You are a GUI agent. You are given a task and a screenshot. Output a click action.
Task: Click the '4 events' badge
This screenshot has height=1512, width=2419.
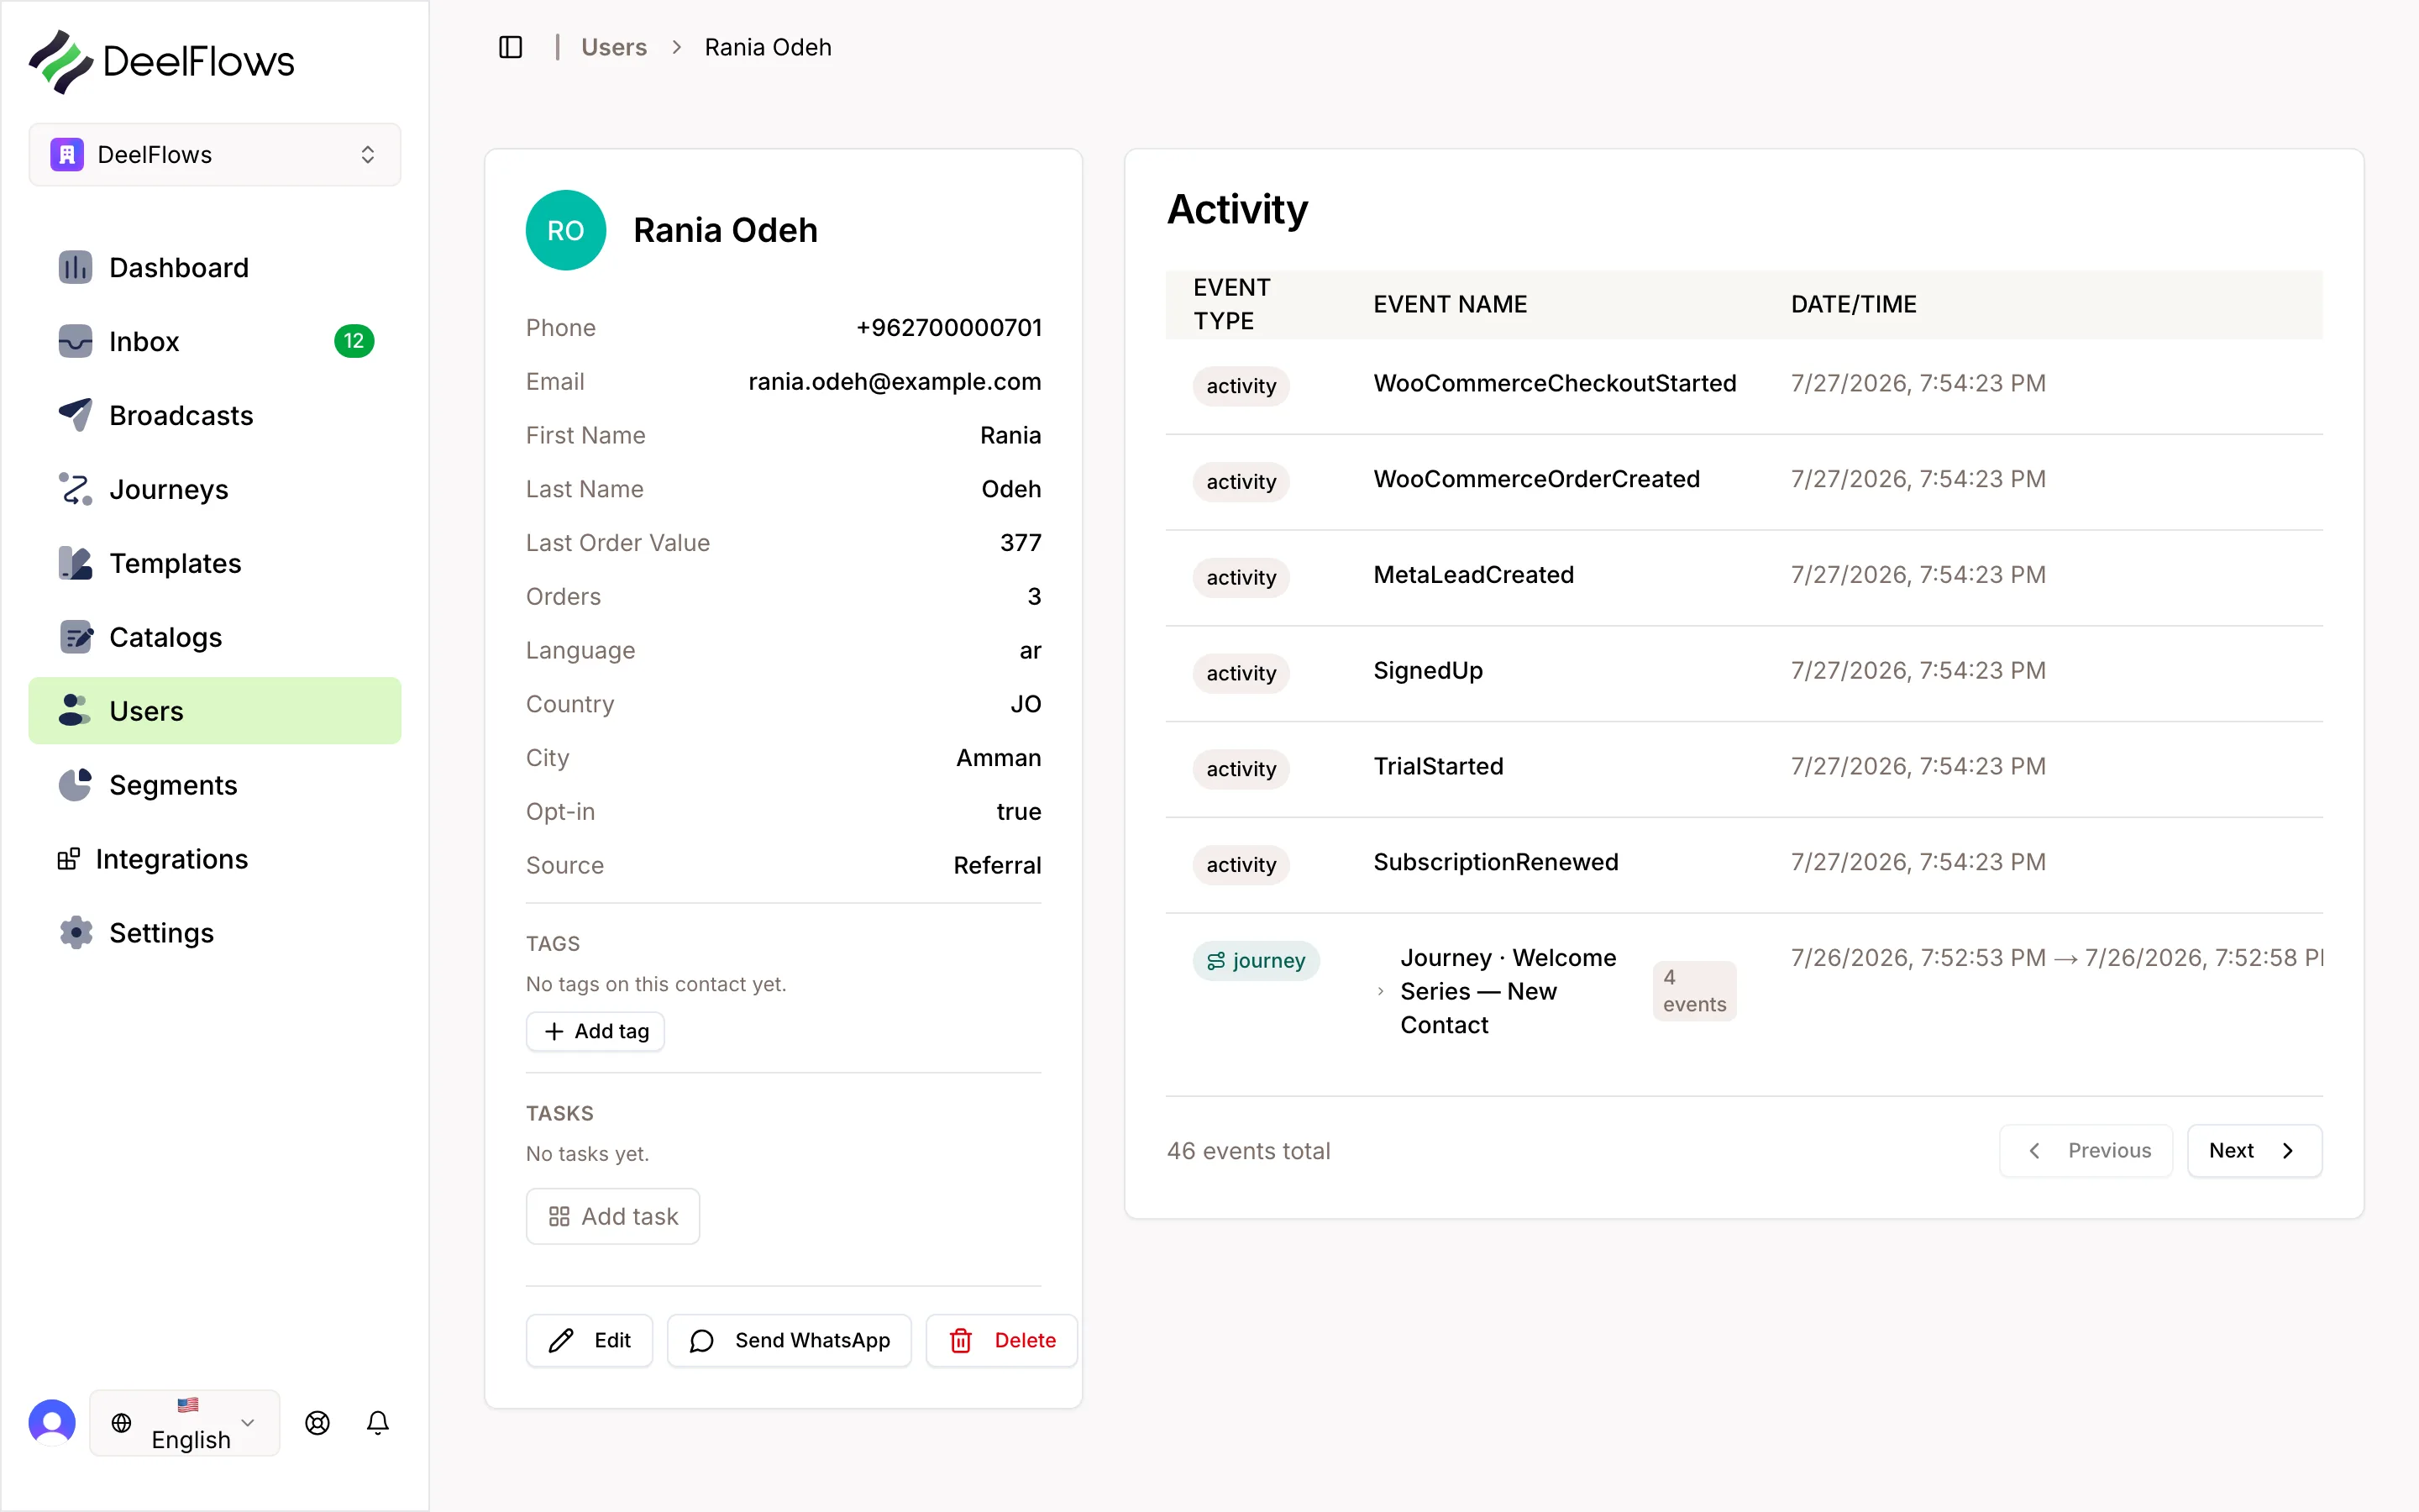coord(1694,991)
